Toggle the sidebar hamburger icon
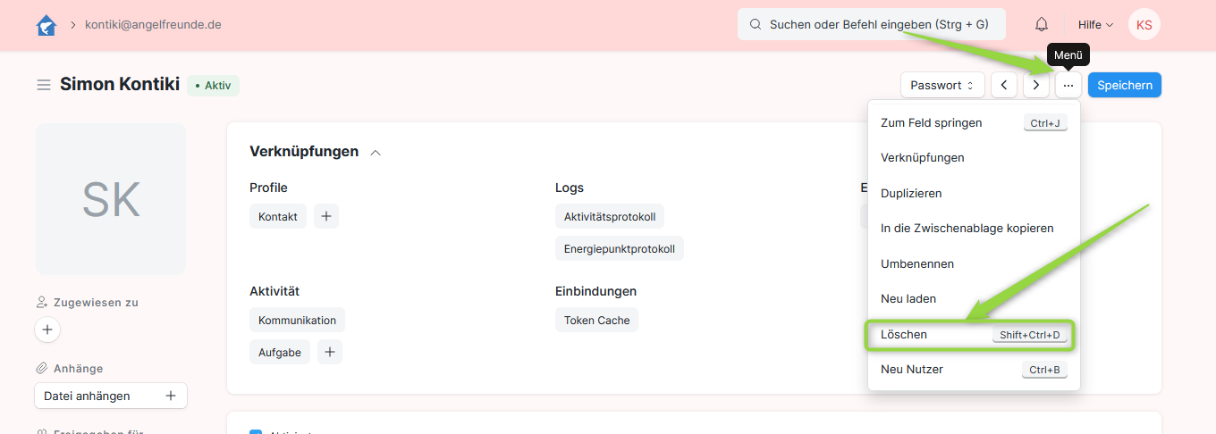Screen dimensions: 1216x434 click(x=43, y=85)
